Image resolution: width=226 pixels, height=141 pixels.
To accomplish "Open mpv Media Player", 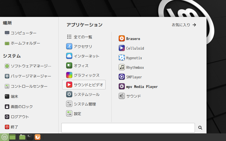I will [138, 87].
